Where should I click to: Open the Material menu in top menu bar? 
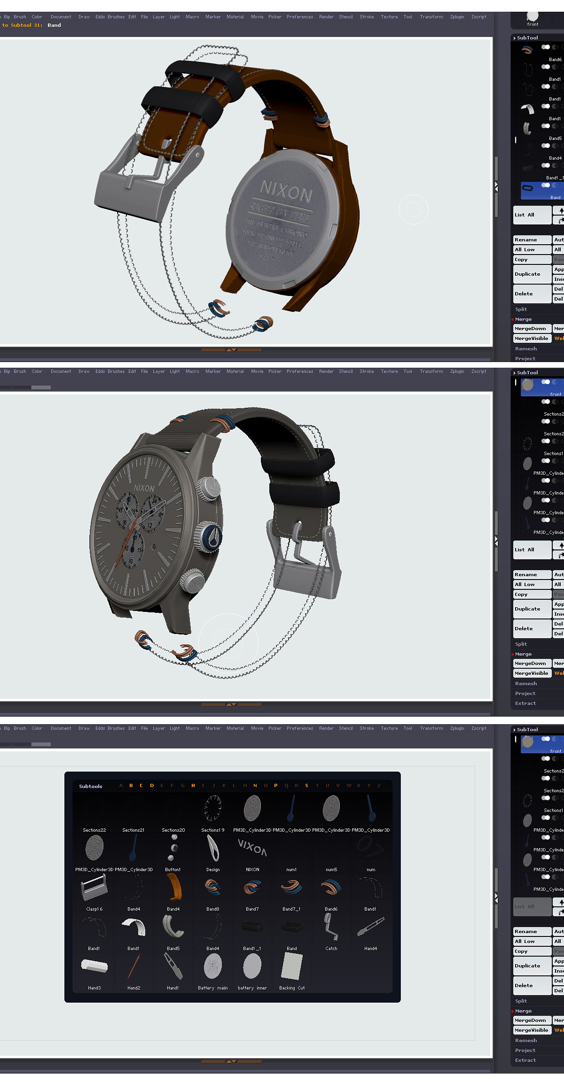pyautogui.click(x=235, y=16)
